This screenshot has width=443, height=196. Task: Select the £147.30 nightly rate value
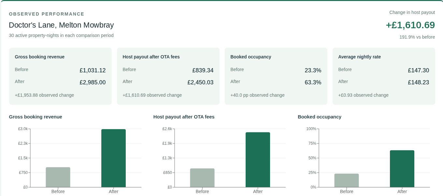coord(419,70)
